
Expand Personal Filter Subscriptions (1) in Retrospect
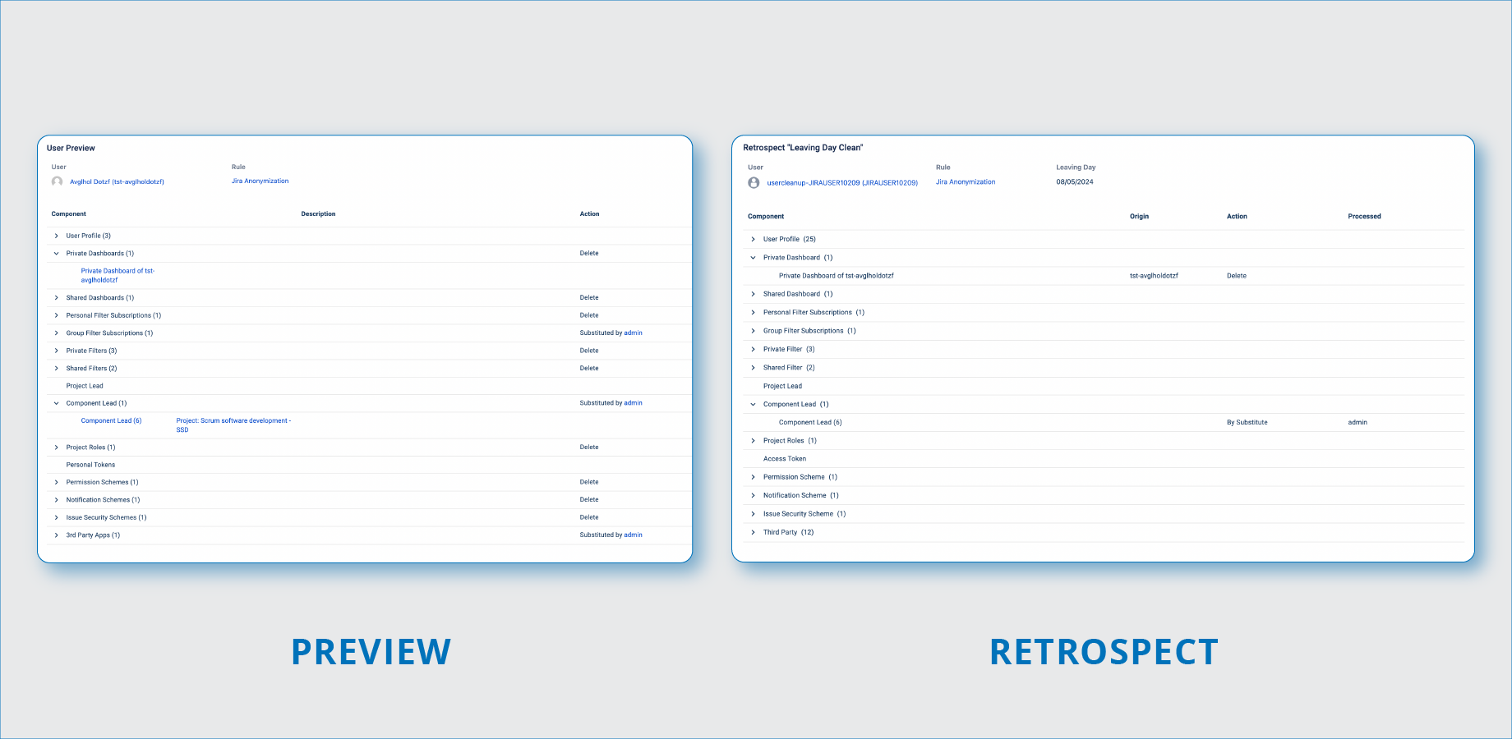pos(753,312)
